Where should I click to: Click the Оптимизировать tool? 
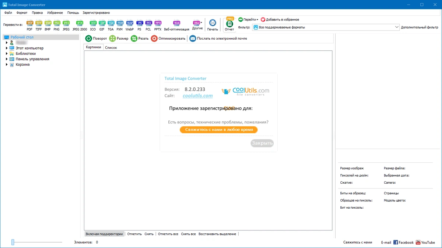coord(168,38)
